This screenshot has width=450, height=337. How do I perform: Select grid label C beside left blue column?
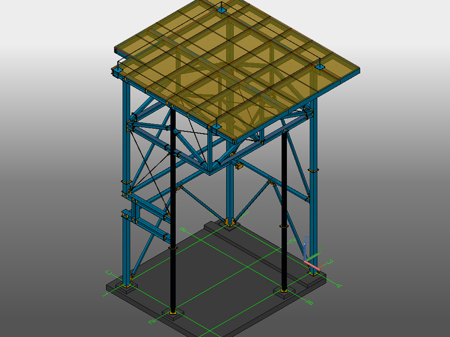pyautogui.click(x=108, y=273)
